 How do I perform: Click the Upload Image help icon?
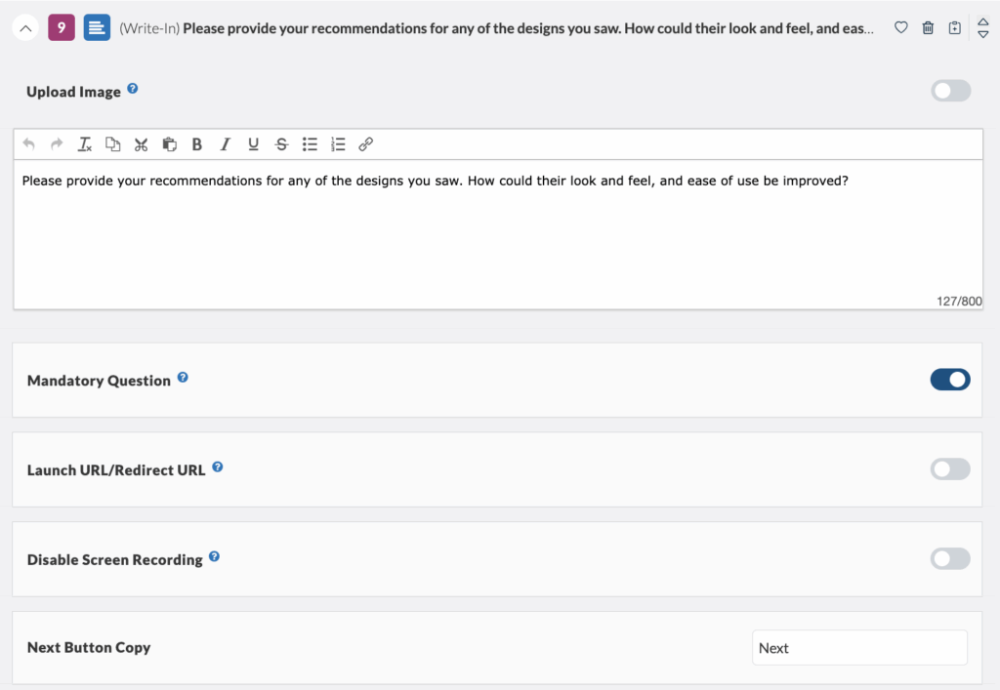[133, 88]
